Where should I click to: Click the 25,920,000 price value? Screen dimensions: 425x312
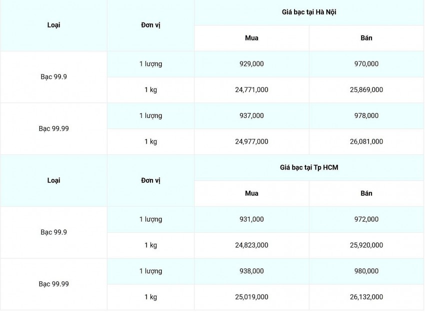(366, 245)
